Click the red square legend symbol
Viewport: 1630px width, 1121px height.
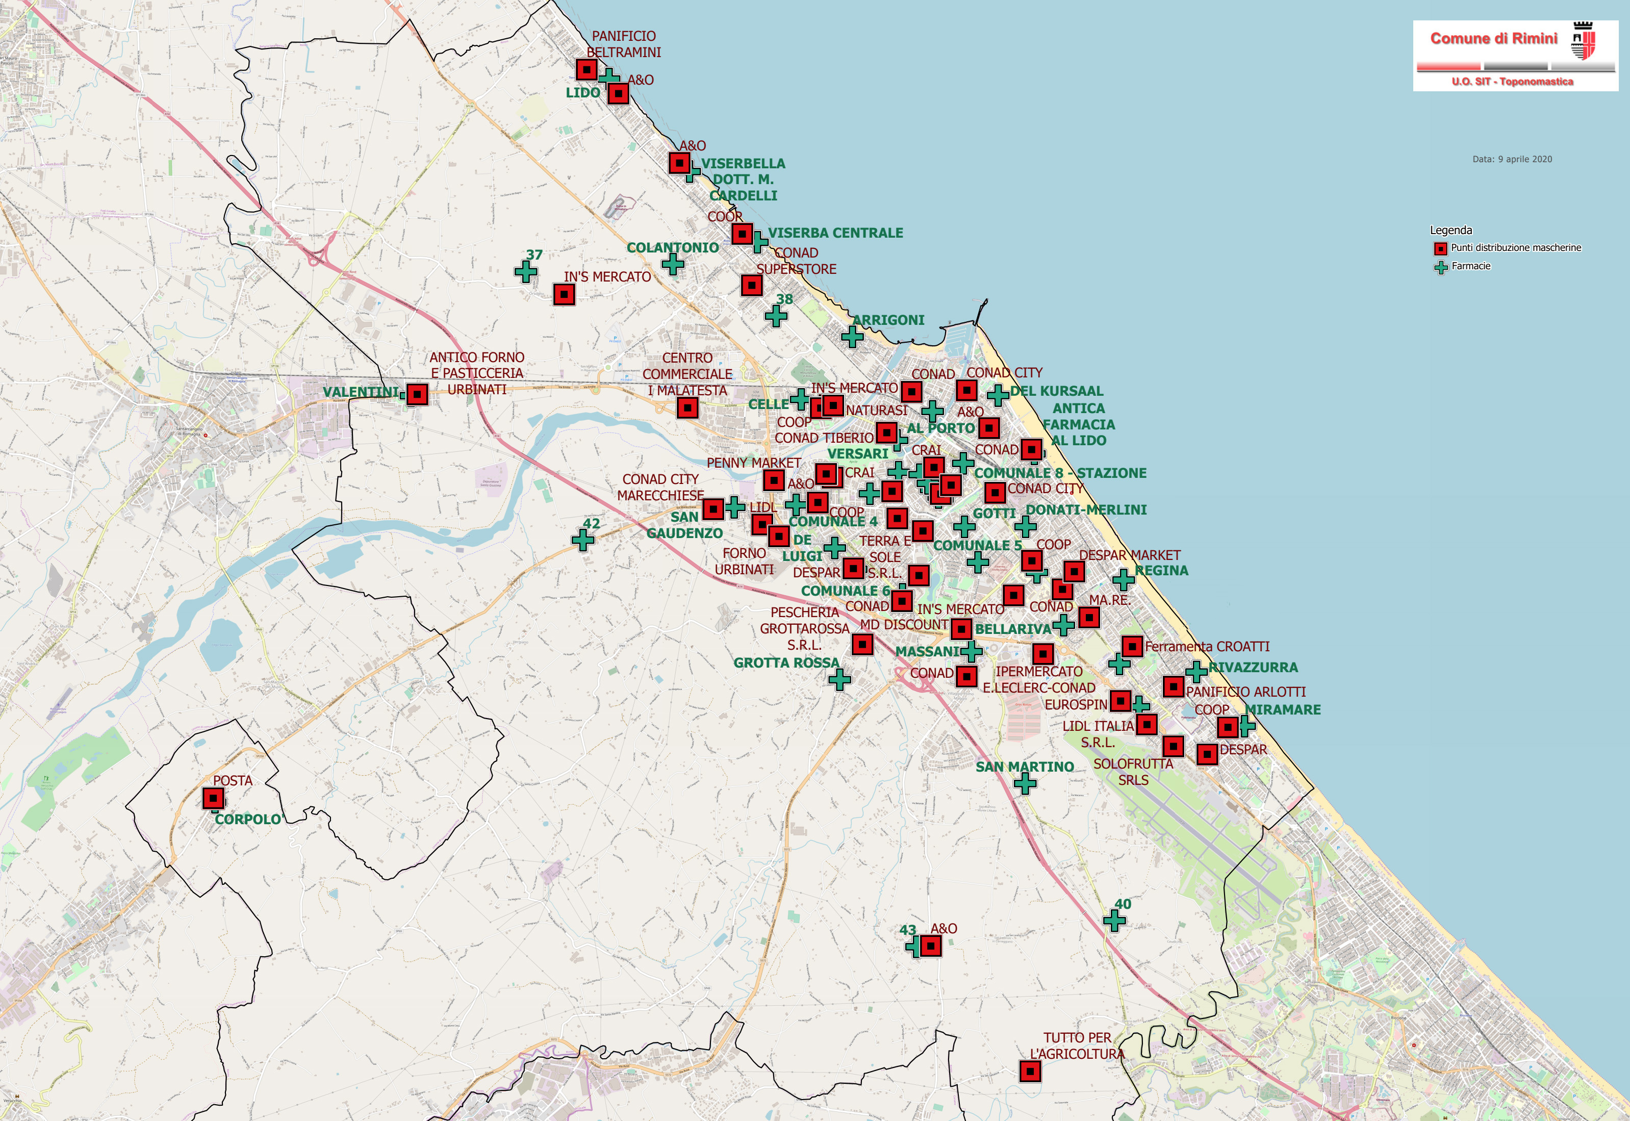click(1440, 249)
